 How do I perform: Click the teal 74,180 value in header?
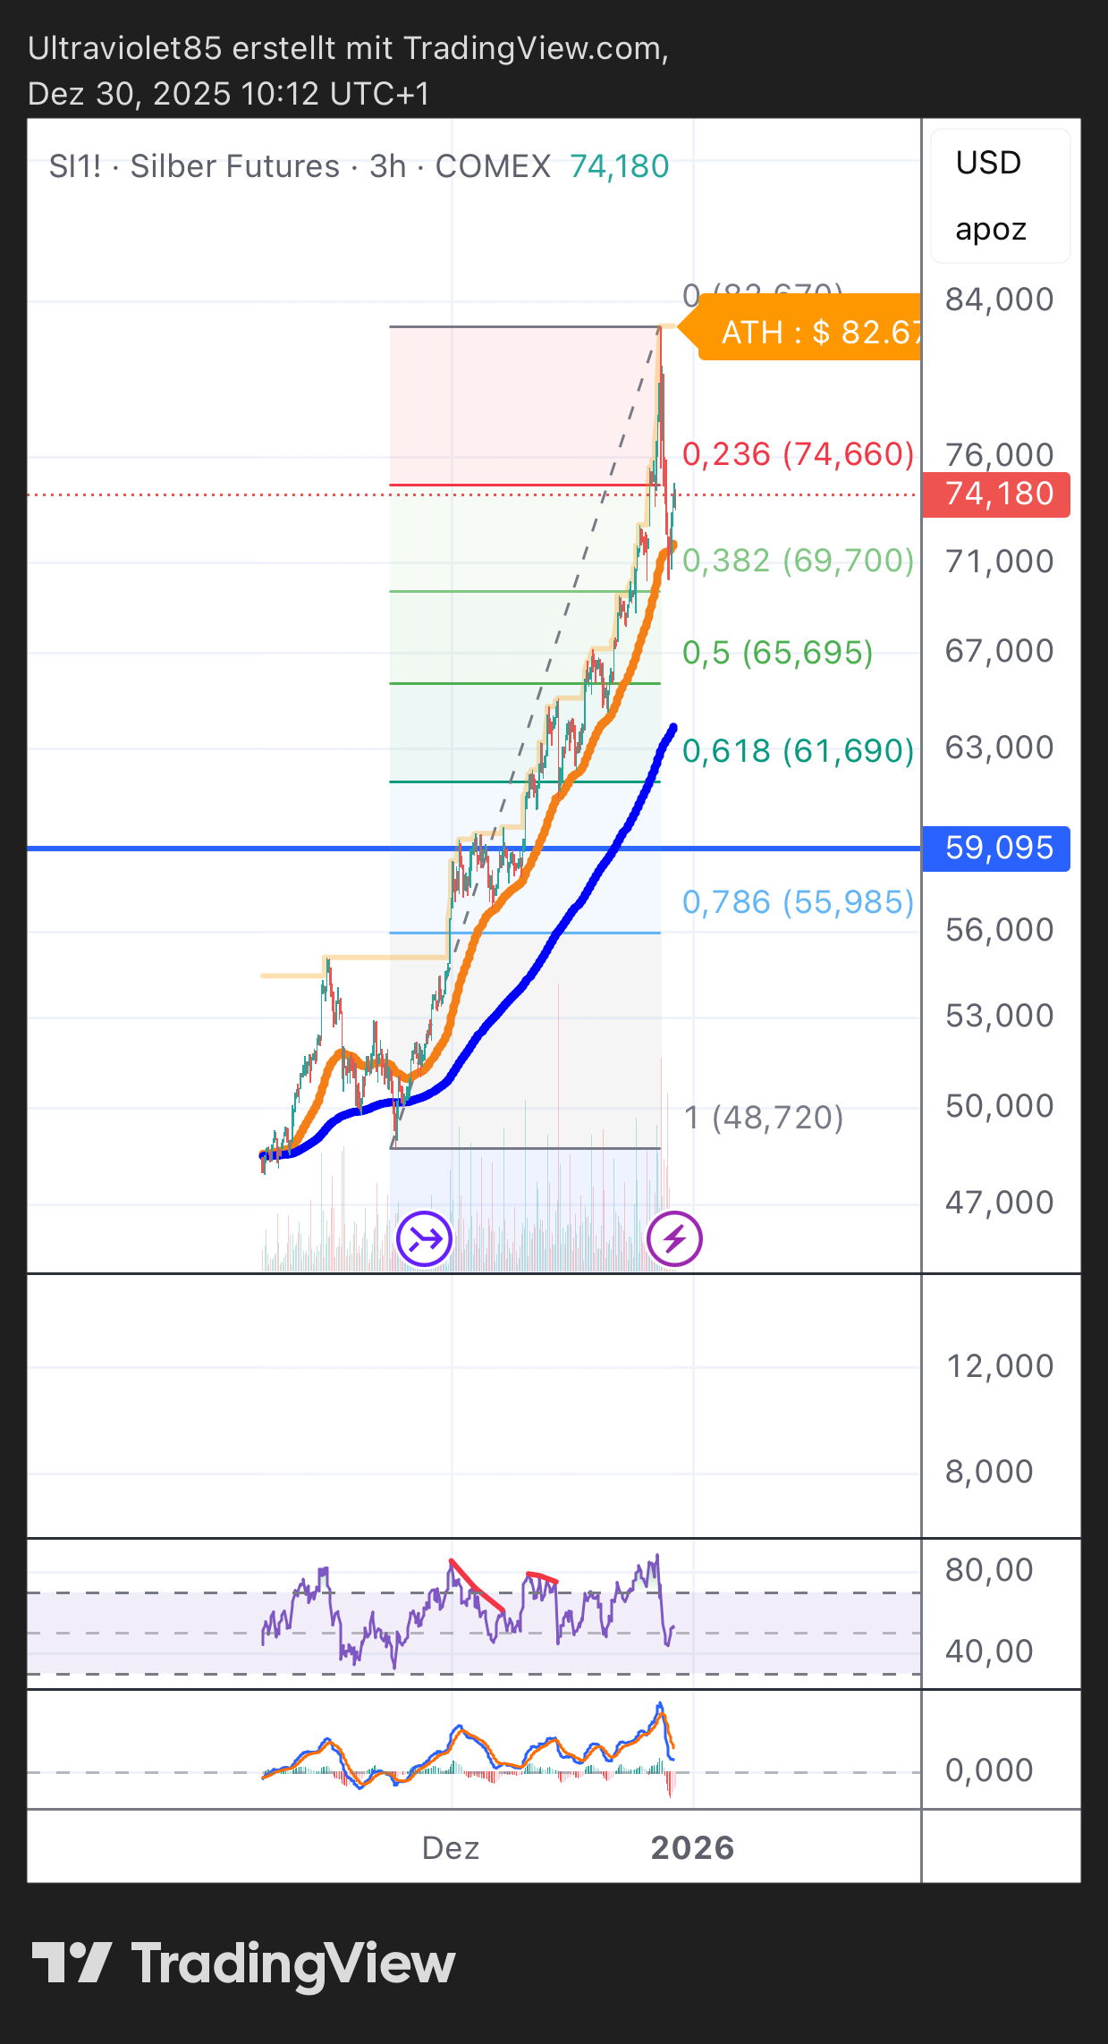point(619,166)
